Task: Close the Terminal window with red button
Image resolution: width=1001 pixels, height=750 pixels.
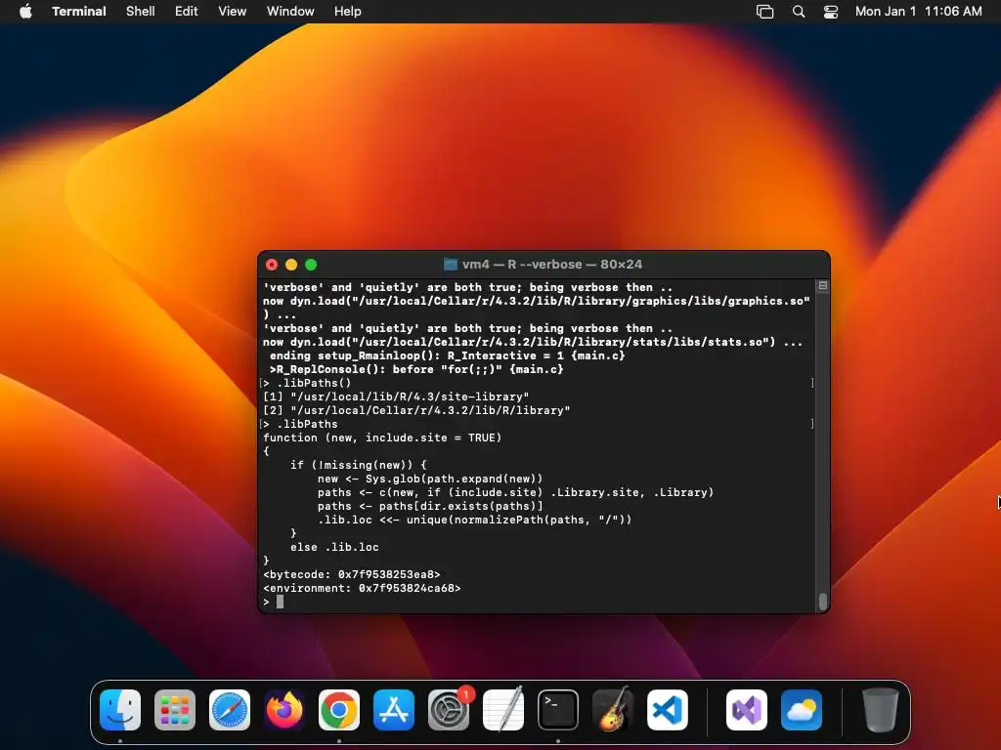Action: 272,265
